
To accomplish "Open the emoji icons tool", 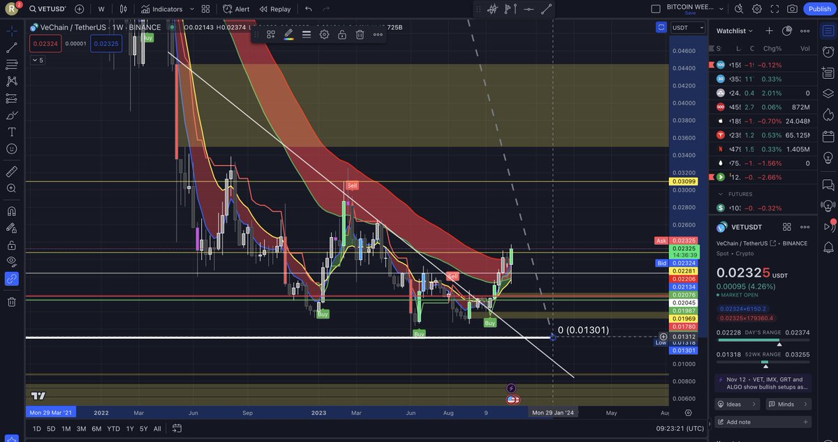I will click(12, 148).
